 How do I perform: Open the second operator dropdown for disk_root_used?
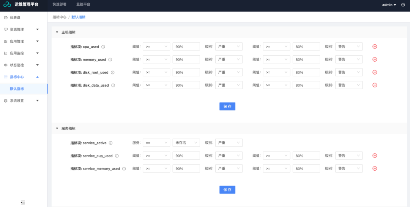[276, 72]
